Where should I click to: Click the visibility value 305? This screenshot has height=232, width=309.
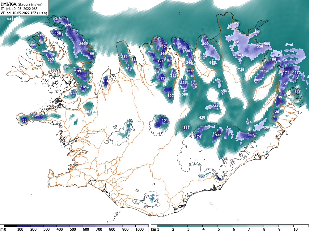[x=51, y=59]
